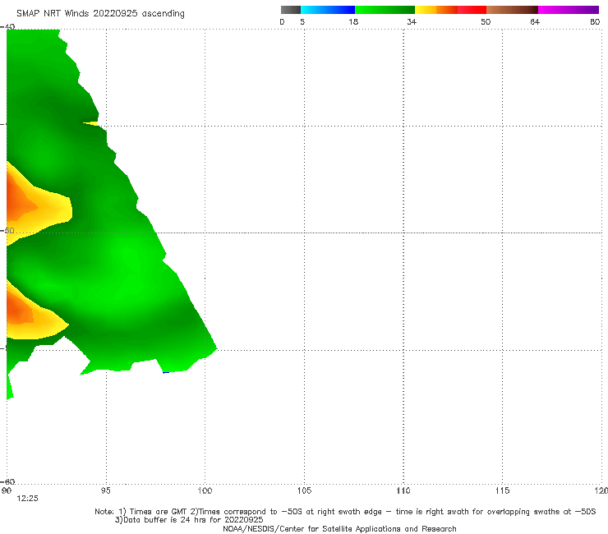Click the longitude axis label 100
608x534 pixels.
click(x=205, y=491)
